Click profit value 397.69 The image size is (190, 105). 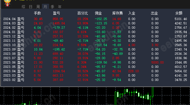58,80
